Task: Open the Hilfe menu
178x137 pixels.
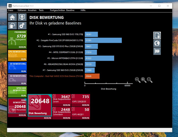Action: (83, 10)
